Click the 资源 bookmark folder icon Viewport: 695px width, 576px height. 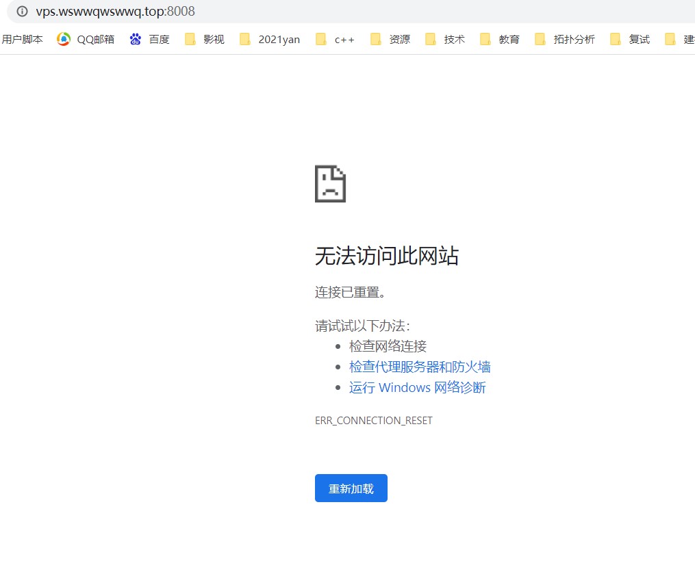pos(375,39)
